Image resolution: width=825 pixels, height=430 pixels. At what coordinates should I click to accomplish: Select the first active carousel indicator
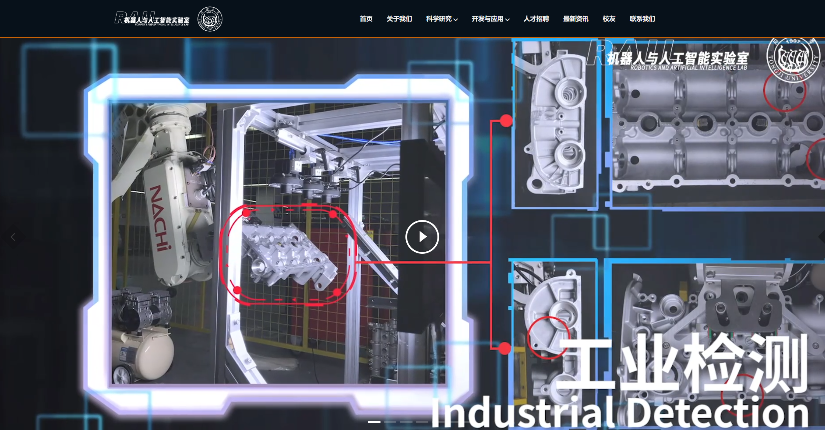click(374, 422)
